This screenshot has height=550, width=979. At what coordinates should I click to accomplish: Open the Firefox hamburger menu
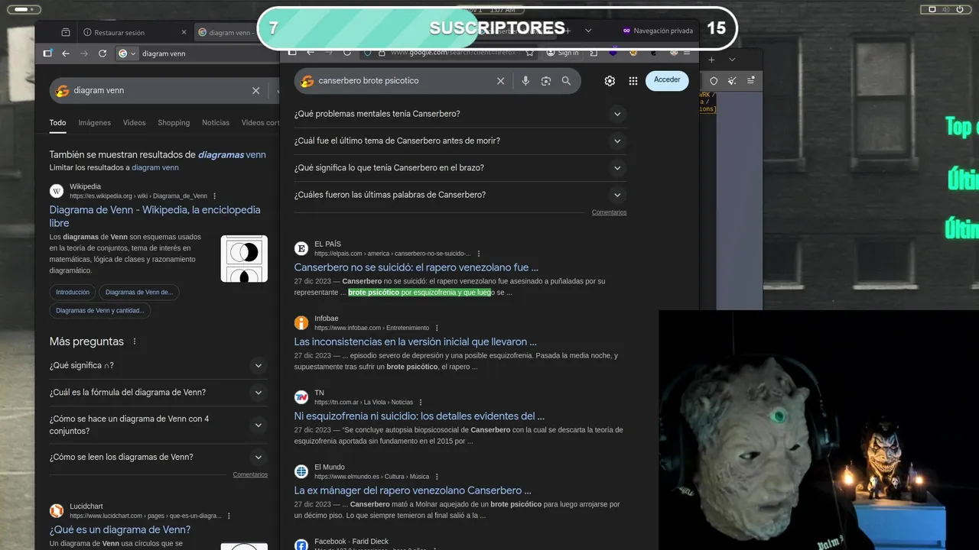687,53
